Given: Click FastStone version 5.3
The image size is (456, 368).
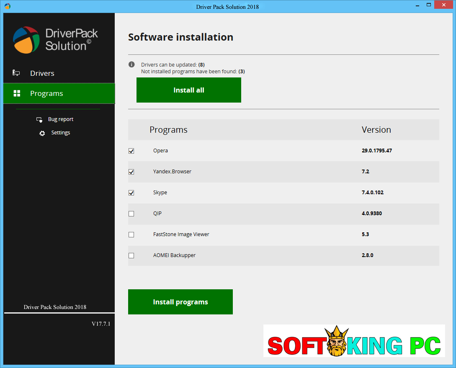Looking at the screenshot, I should coord(365,234).
